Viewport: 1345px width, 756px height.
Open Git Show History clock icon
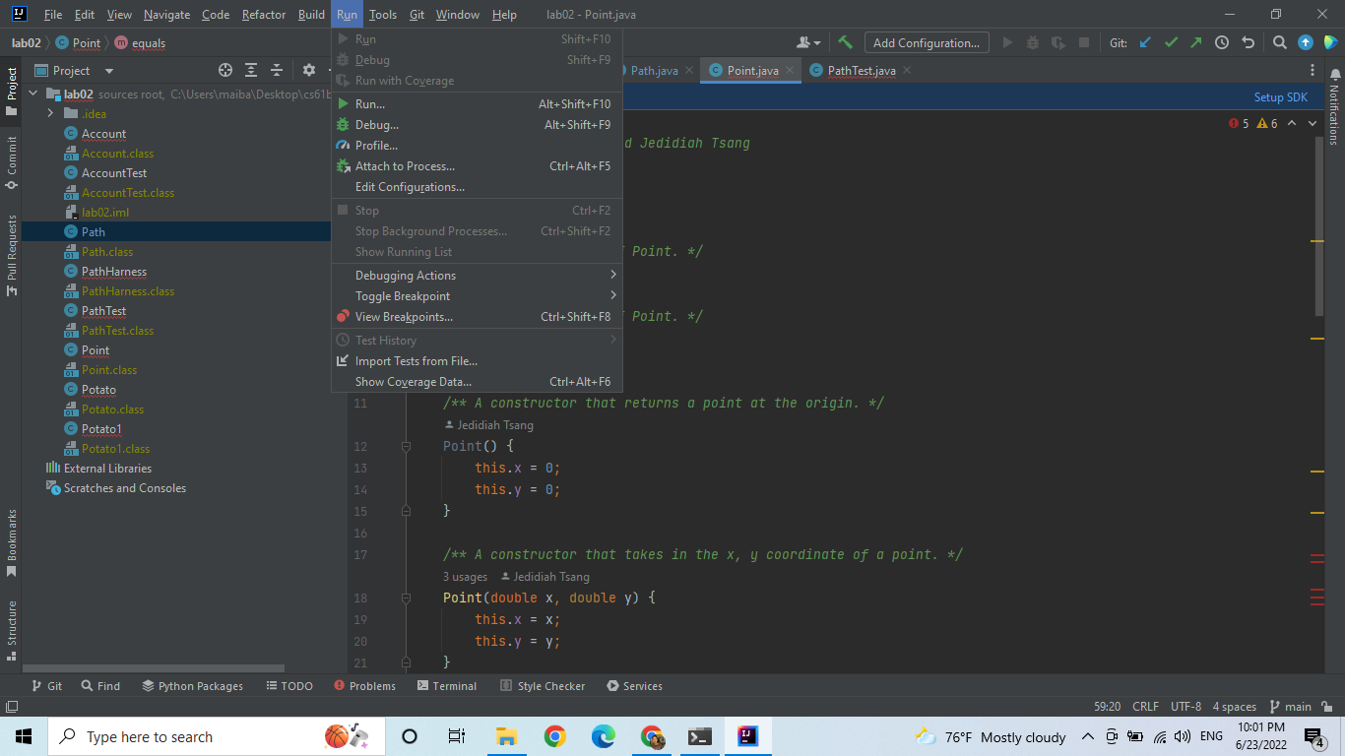coord(1222,42)
